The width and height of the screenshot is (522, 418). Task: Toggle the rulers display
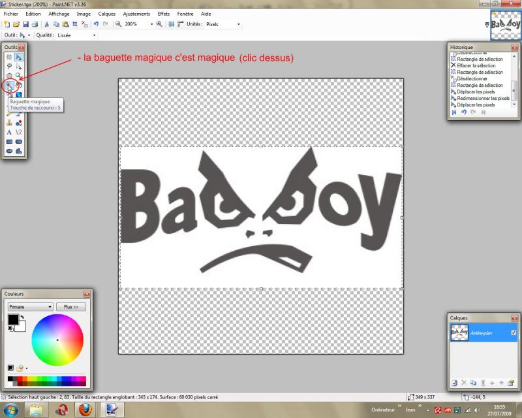[181, 24]
